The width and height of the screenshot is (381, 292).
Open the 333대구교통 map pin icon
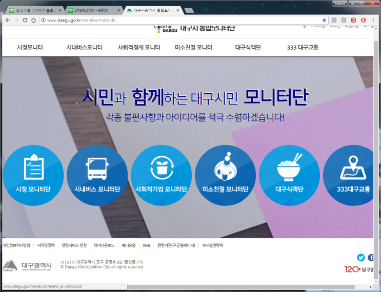349,175
